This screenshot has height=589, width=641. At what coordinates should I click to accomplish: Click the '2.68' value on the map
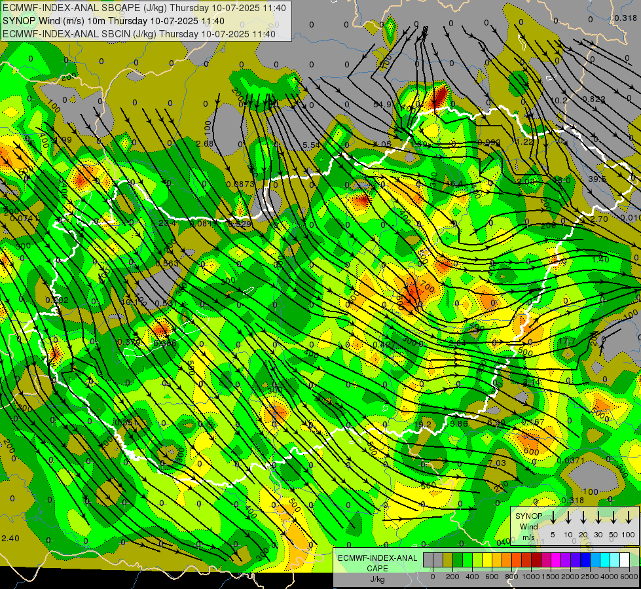pos(204,143)
